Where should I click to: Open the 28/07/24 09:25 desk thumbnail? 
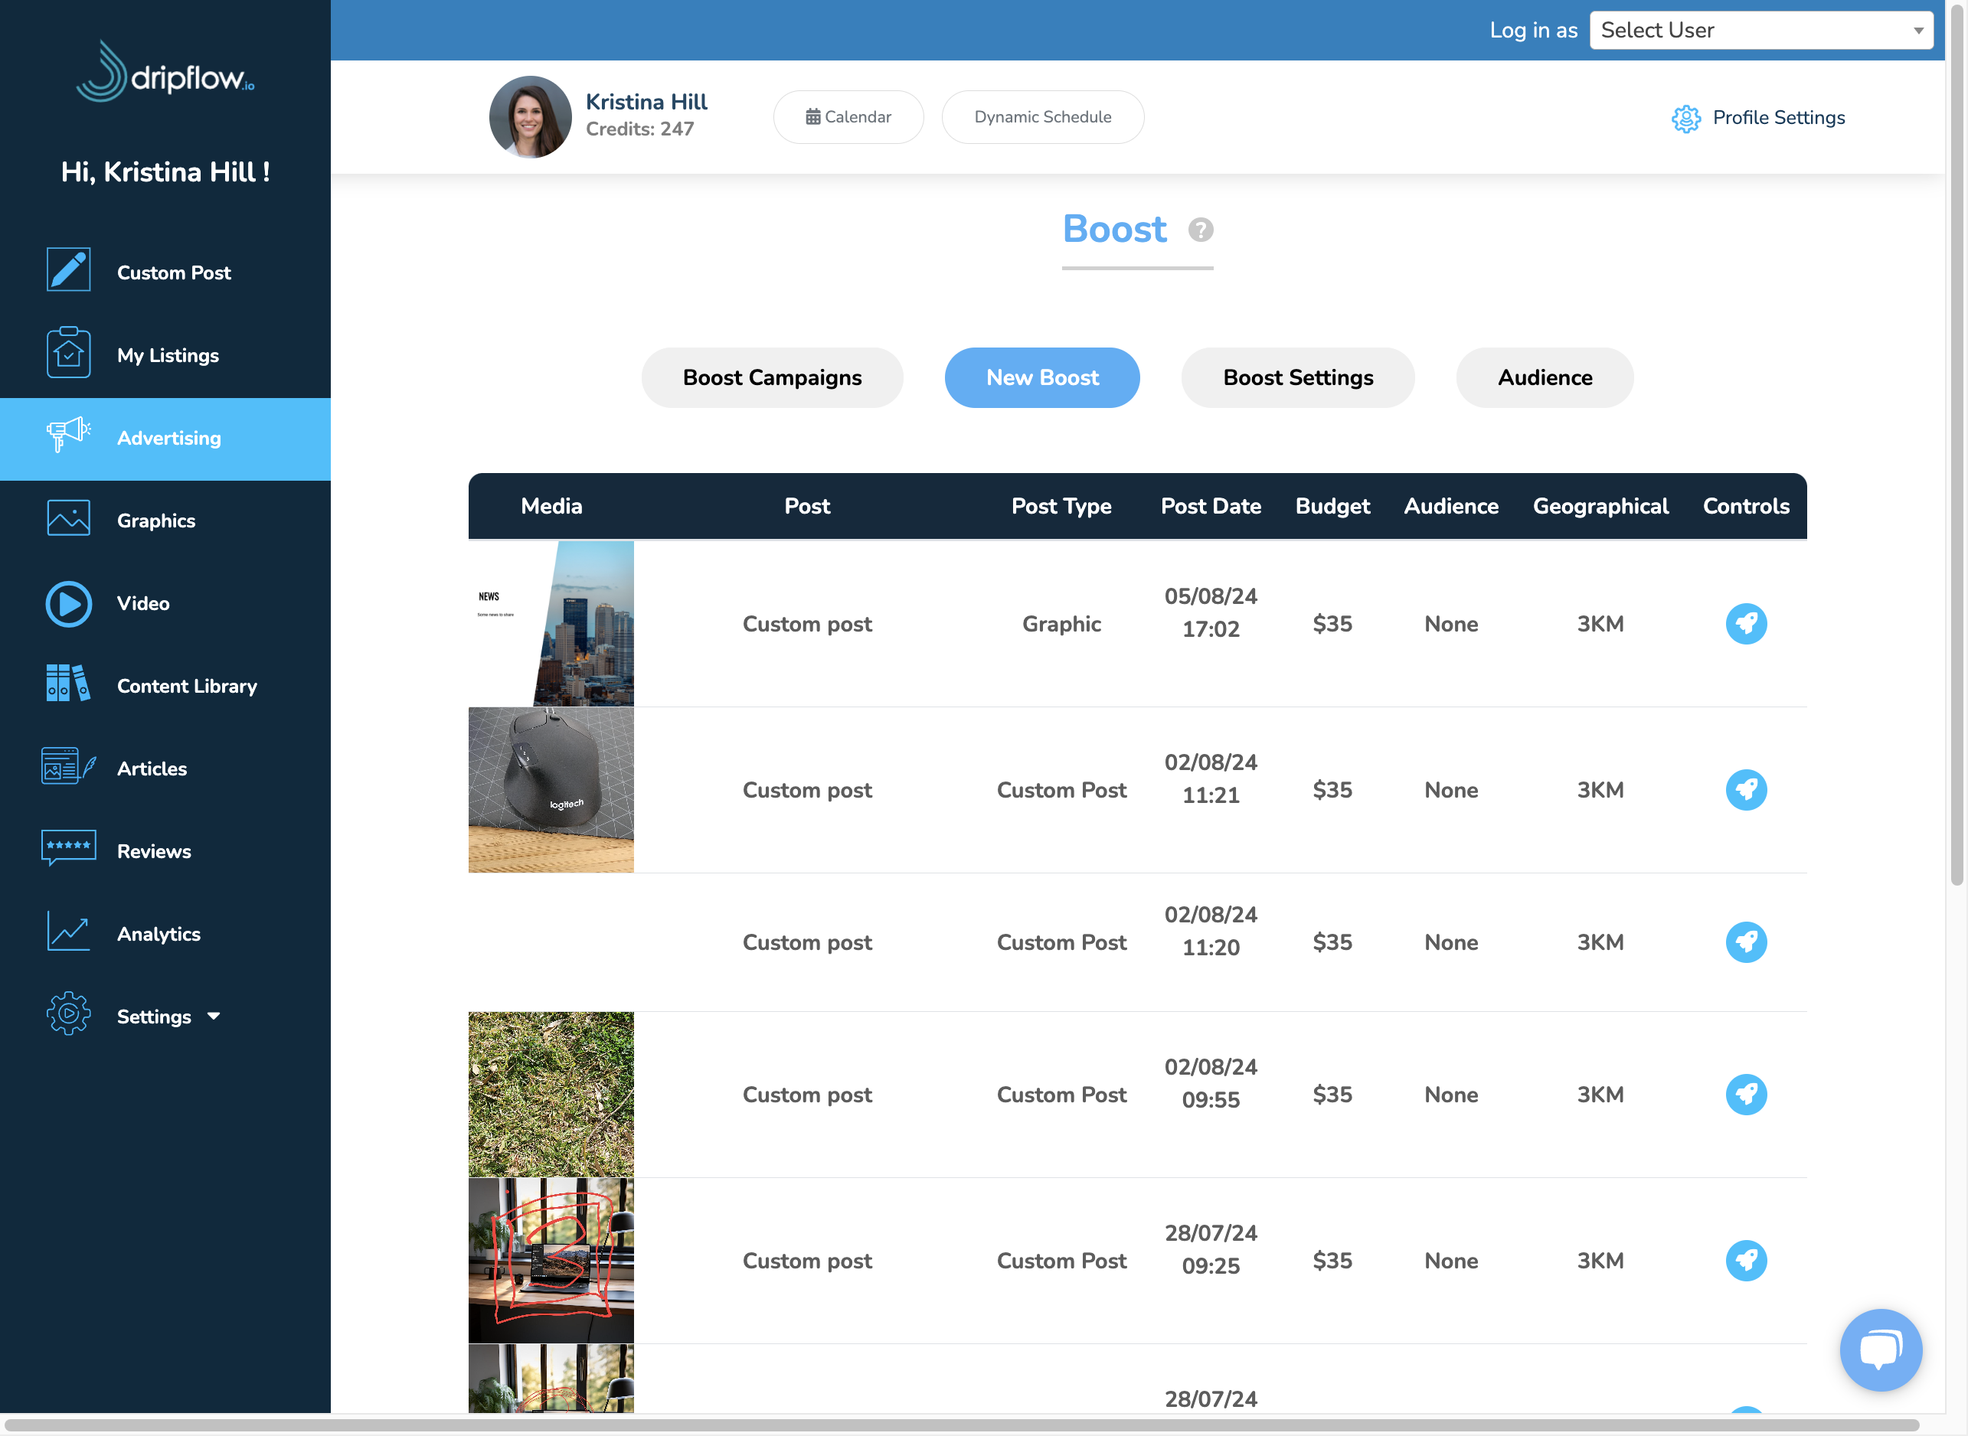click(551, 1261)
